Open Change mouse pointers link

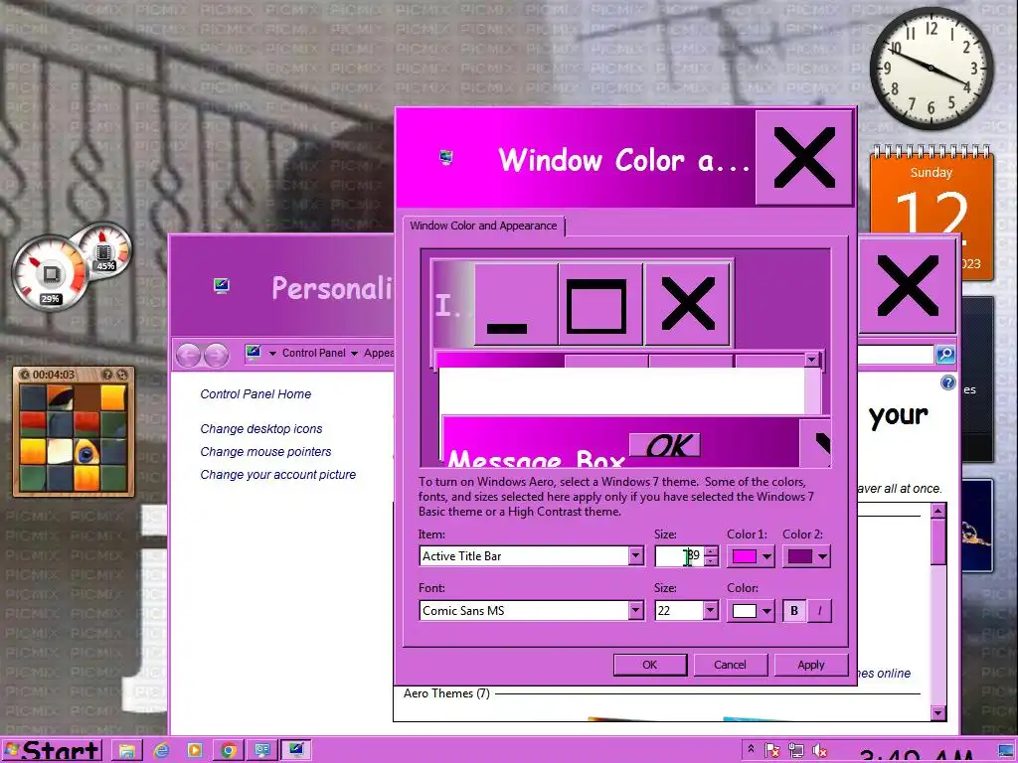tap(265, 452)
